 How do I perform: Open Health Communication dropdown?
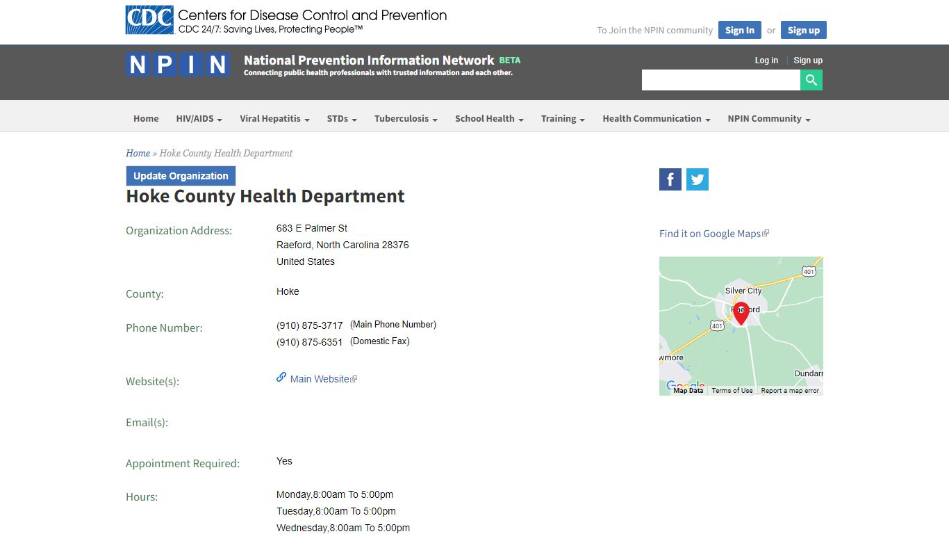(657, 119)
